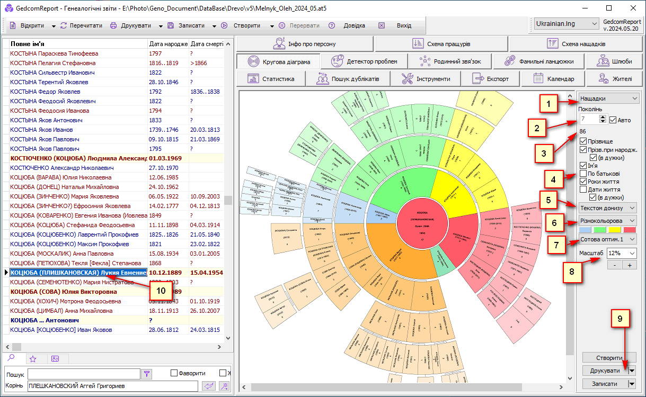
Task: Tick the Фаворити checkbox
Action: (x=174, y=373)
